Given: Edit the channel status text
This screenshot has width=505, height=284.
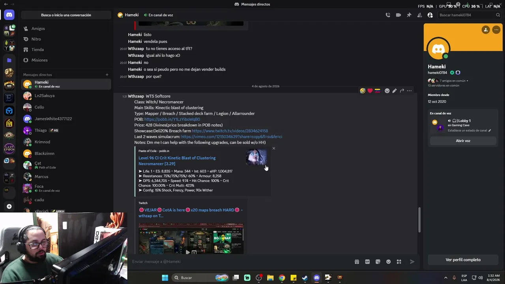Looking at the screenshot, I should point(469,131).
